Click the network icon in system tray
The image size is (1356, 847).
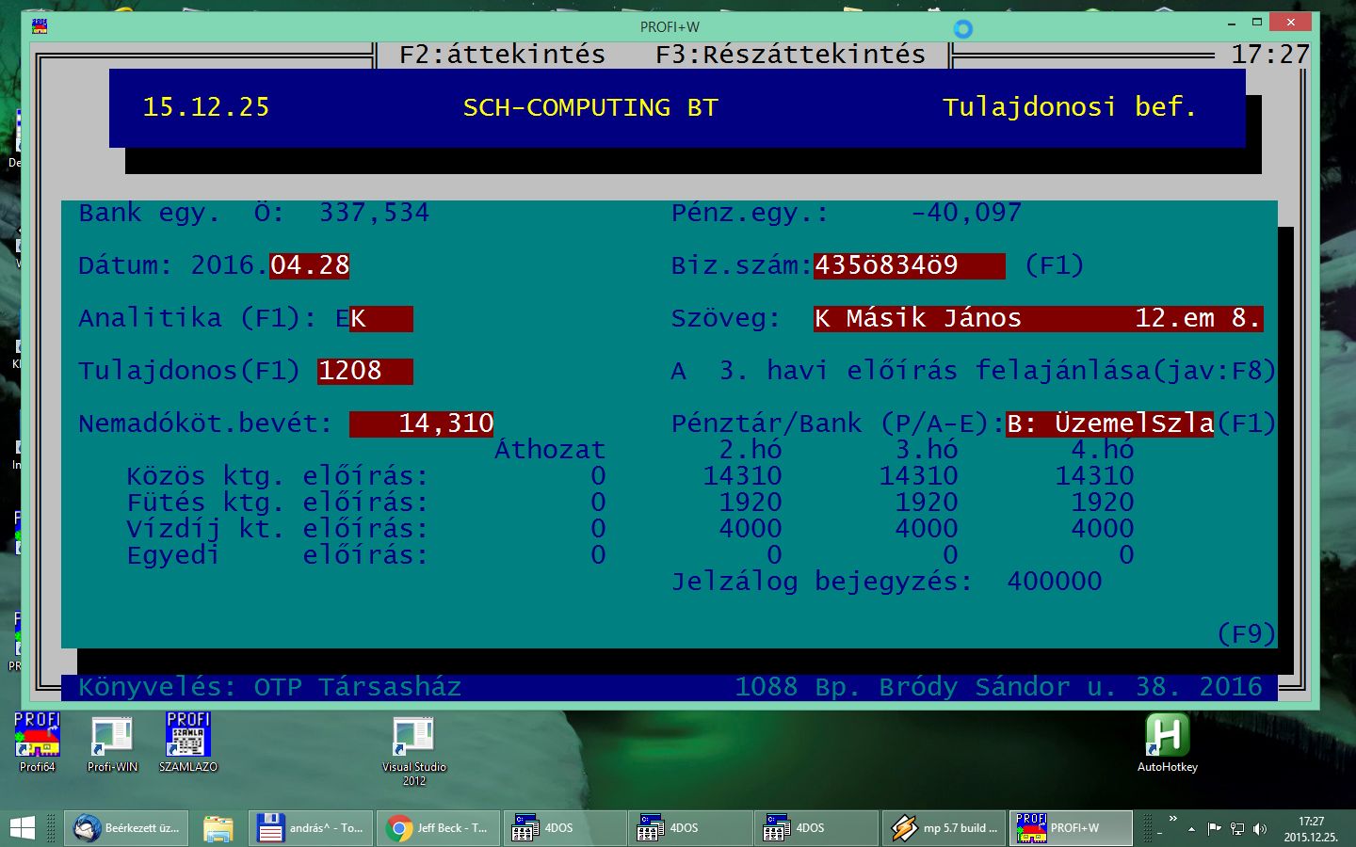tap(1237, 828)
